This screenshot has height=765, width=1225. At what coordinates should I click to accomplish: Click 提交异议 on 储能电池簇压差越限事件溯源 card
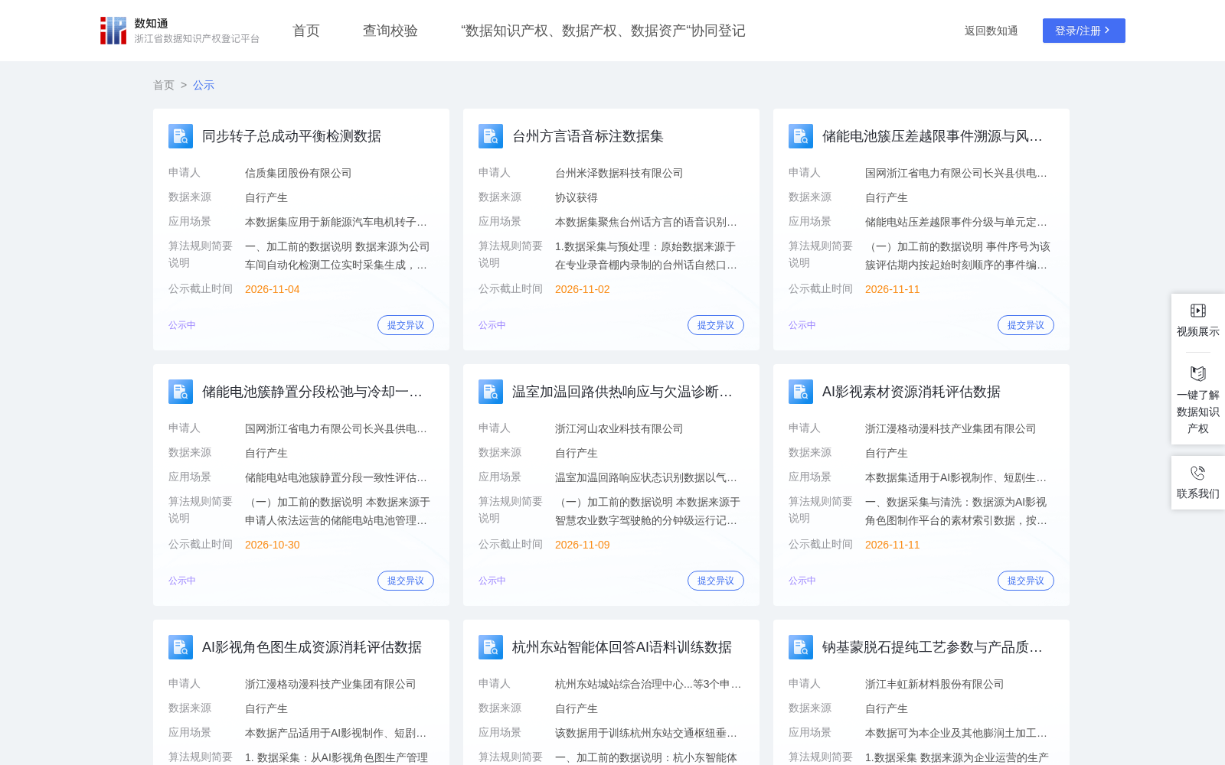[x=1026, y=325]
